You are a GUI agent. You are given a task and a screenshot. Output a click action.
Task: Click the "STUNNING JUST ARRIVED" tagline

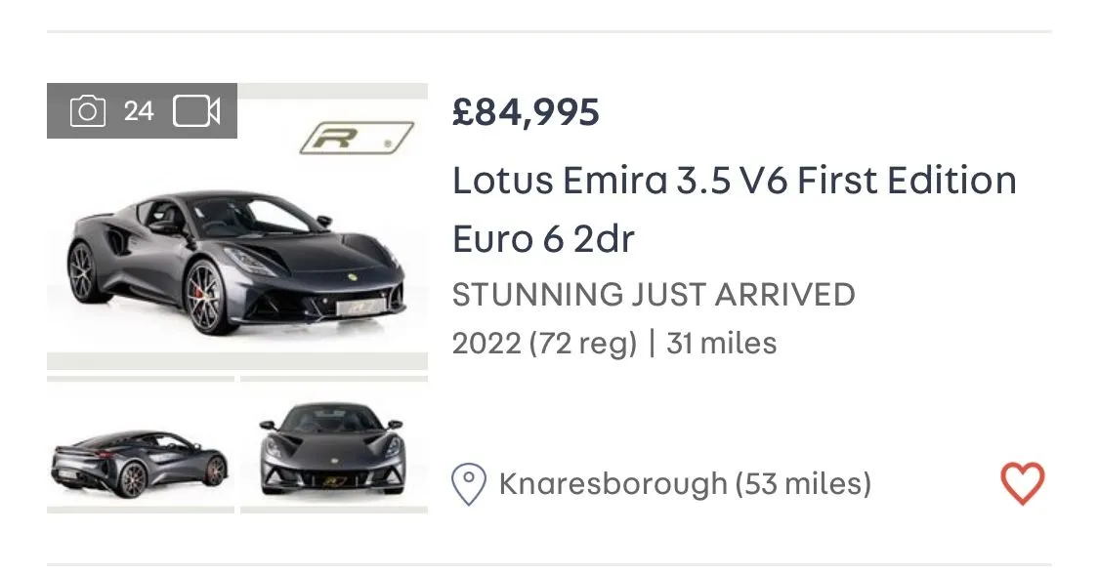[654, 294]
